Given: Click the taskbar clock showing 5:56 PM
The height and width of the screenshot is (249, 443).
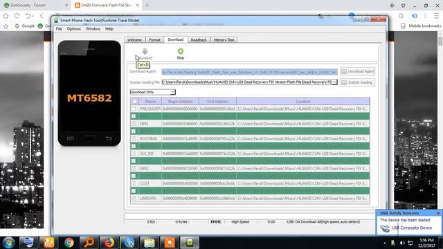Looking at the screenshot, I should tap(426, 243).
